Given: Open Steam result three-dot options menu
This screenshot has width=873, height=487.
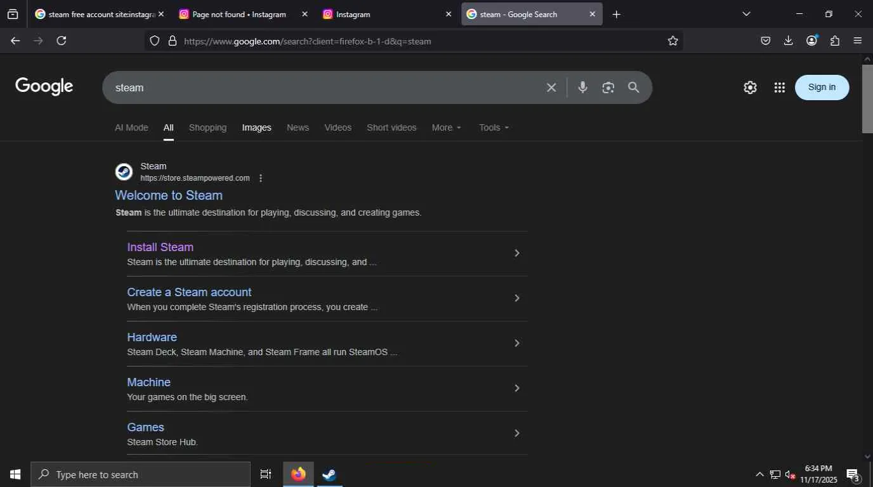Looking at the screenshot, I should point(260,178).
